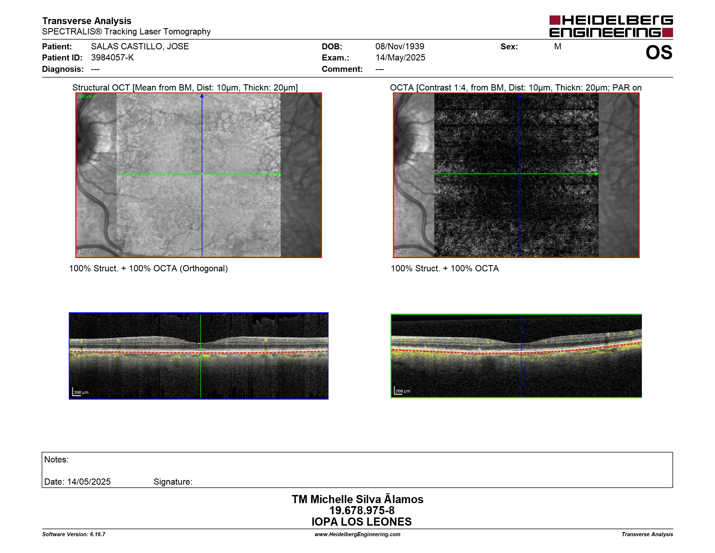The height and width of the screenshot is (553, 715).
Task: Click the 200 µm scale bar in OCTA image
Action: pyautogui.click(x=405, y=251)
